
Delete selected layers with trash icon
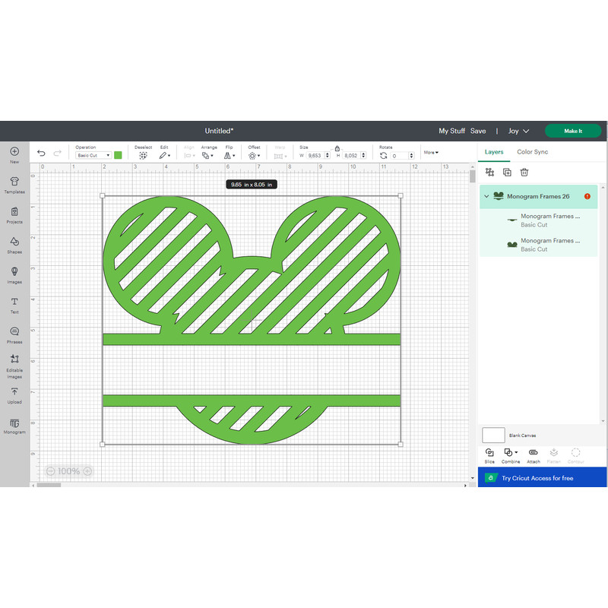point(524,173)
